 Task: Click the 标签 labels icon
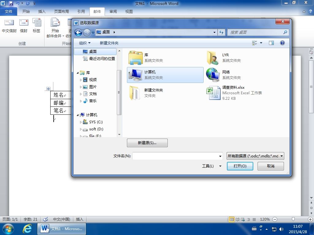pyautogui.click(x=37, y=22)
